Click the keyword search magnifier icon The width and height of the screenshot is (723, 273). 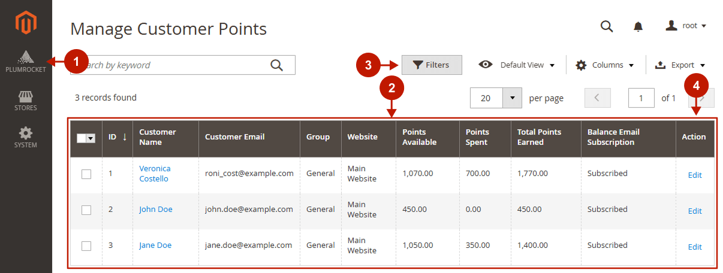click(x=276, y=65)
